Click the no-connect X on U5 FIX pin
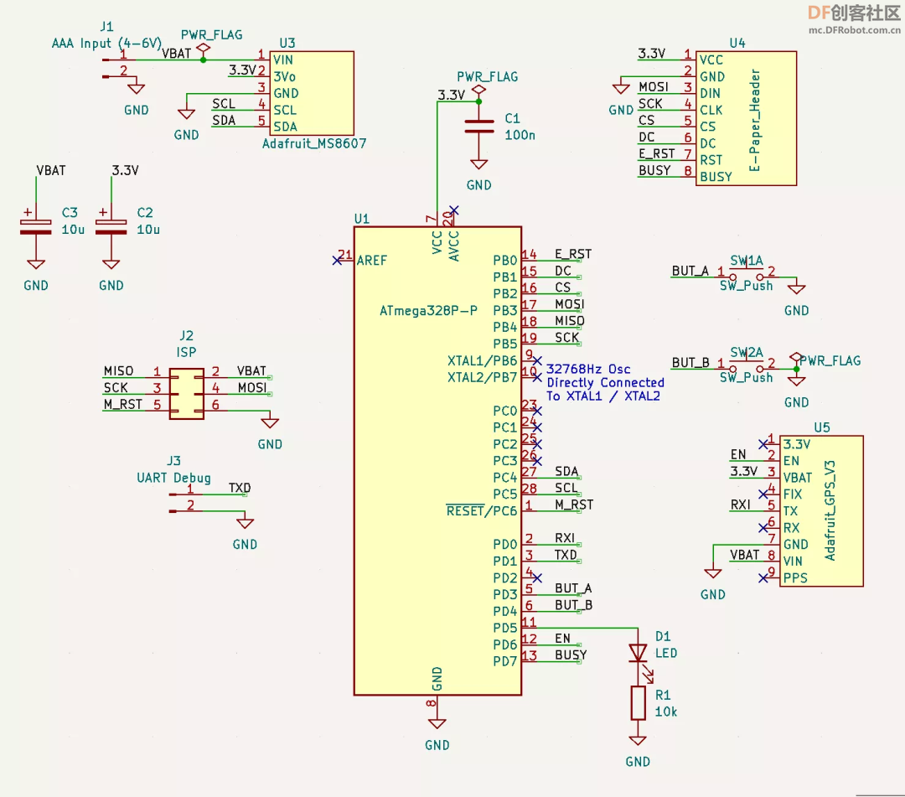905x797 pixels. (763, 494)
